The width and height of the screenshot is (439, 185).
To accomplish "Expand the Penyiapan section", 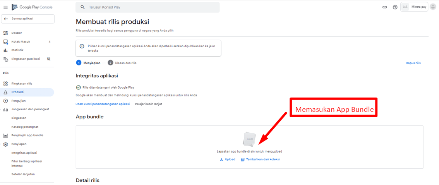I will (19, 144).
